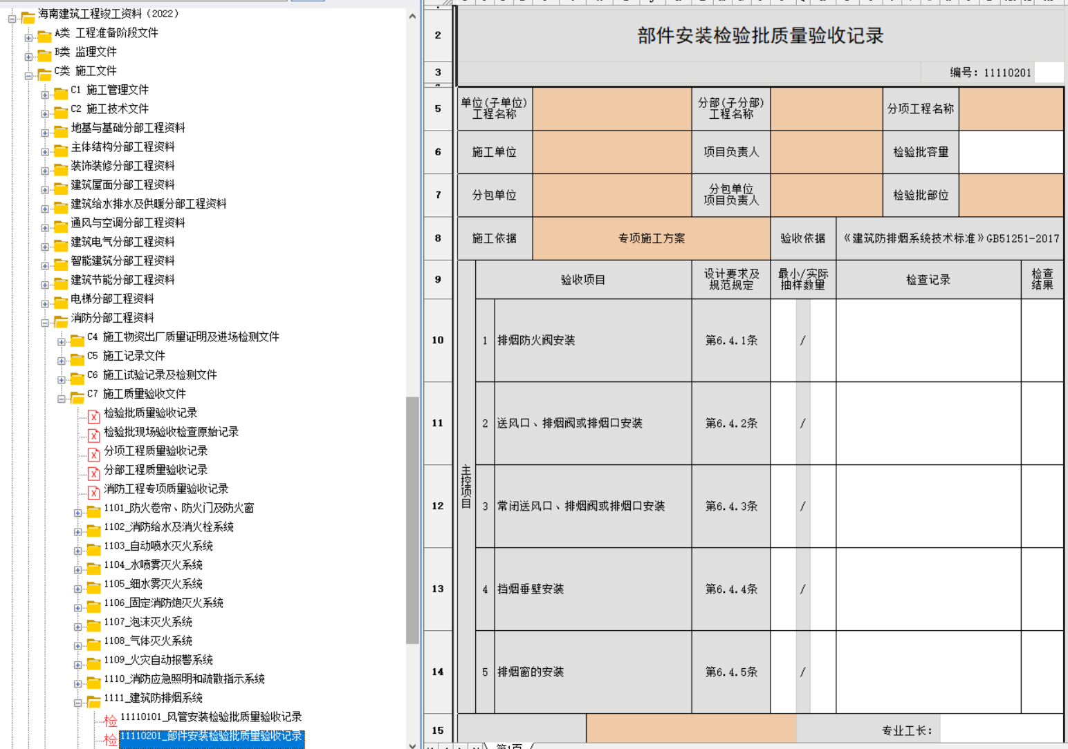Click 检查结果 cell for 排烟窗的安装
This screenshot has width=1068, height=749.
(x=1042, y=672)
